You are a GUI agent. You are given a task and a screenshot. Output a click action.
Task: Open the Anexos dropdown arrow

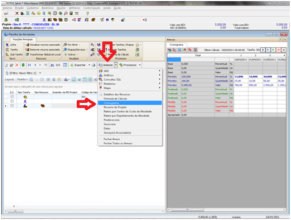coord(115,65)
